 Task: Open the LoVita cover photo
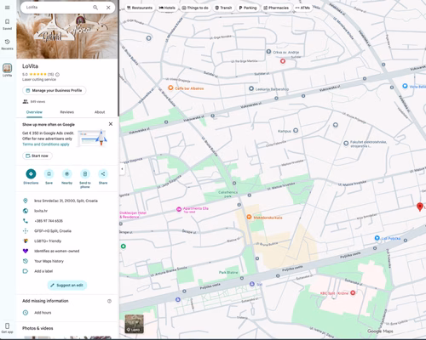(67, 36)
